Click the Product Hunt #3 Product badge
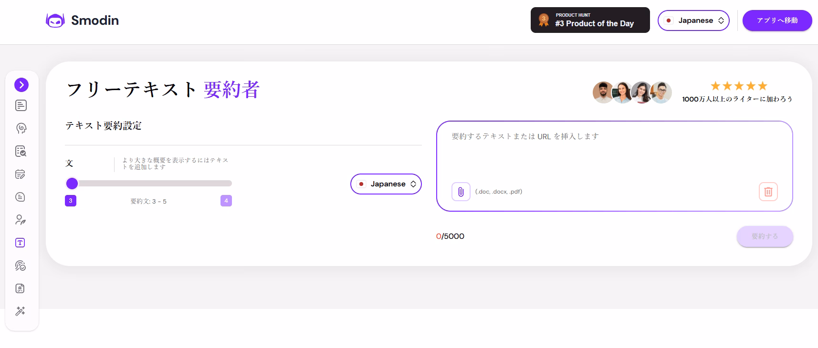 coord(590,20)
